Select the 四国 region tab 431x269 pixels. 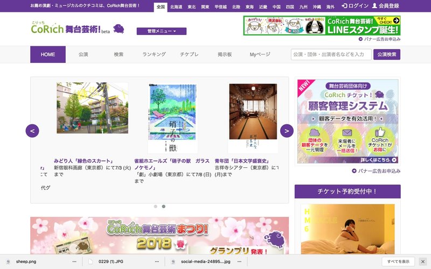tap(290, 7)
